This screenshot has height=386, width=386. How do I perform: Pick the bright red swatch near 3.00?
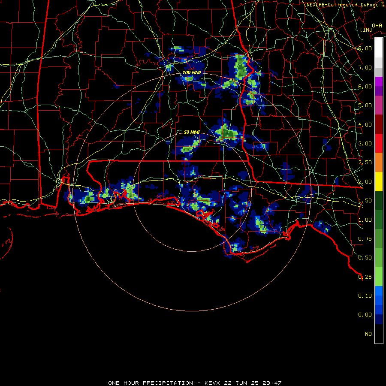pyautogui.click(x=379, y=143)
